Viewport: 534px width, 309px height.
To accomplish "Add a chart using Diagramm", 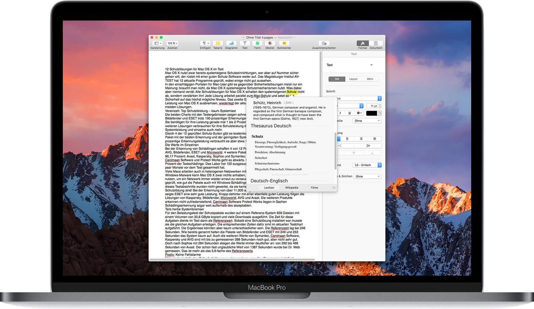I will pos(231,43).
